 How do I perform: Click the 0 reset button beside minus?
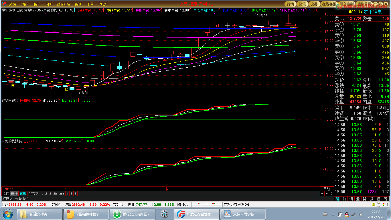click(331, 194)
